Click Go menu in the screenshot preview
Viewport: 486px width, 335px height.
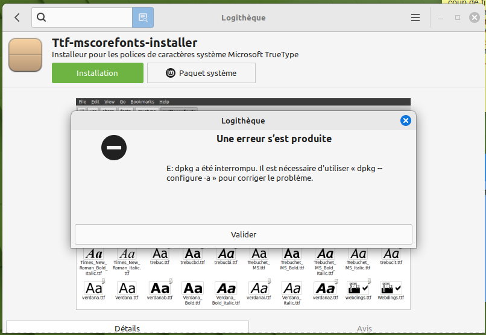(123, 102)
